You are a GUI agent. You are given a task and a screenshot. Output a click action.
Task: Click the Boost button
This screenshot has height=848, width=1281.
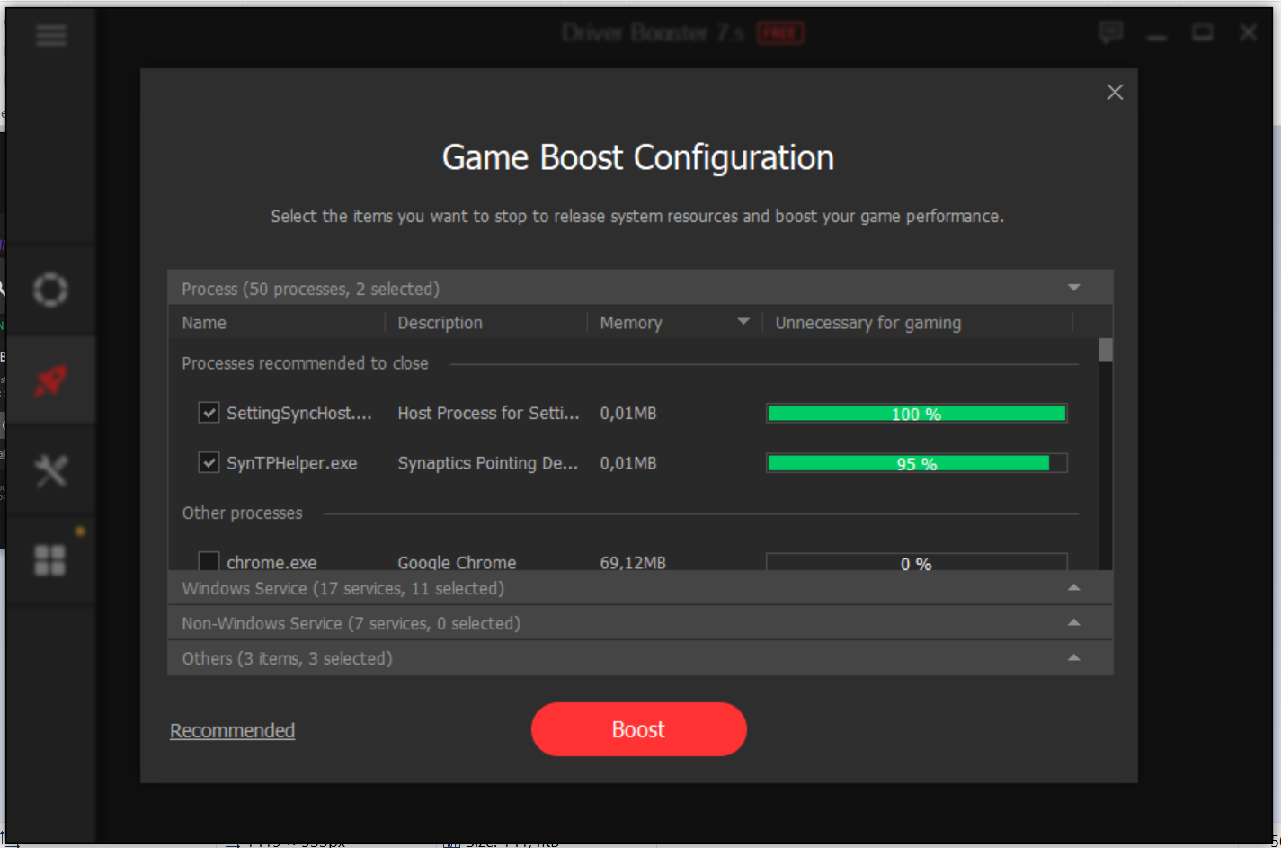tap(638, 729)
